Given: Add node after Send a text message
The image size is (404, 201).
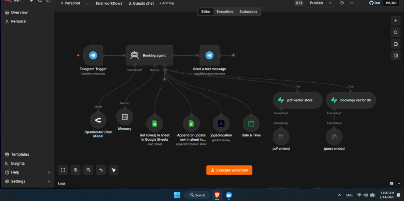Looking at the screenshot, I should pos(233,55).
